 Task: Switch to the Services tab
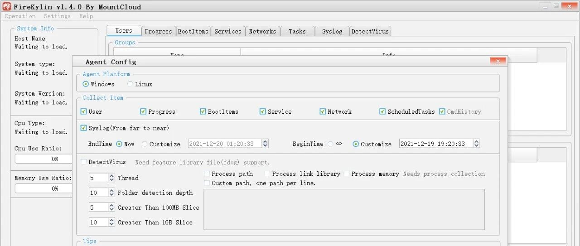click(x=228, y=31)
